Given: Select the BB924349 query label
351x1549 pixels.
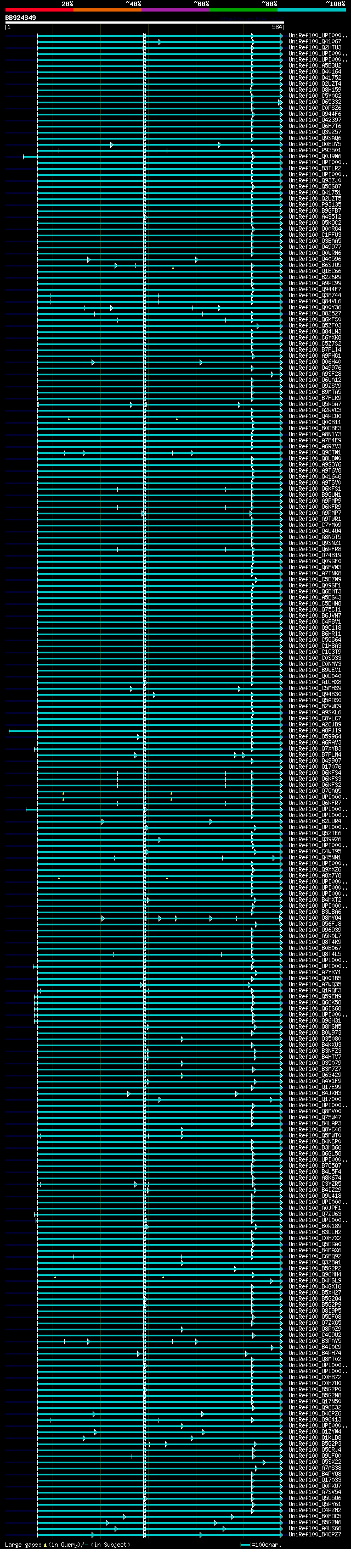Looking at the screenshot, I should [x=20, y=18].
